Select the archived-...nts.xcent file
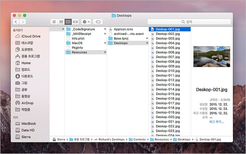The width and height of the screenshot is (246, 154). [x=128, y=34]
